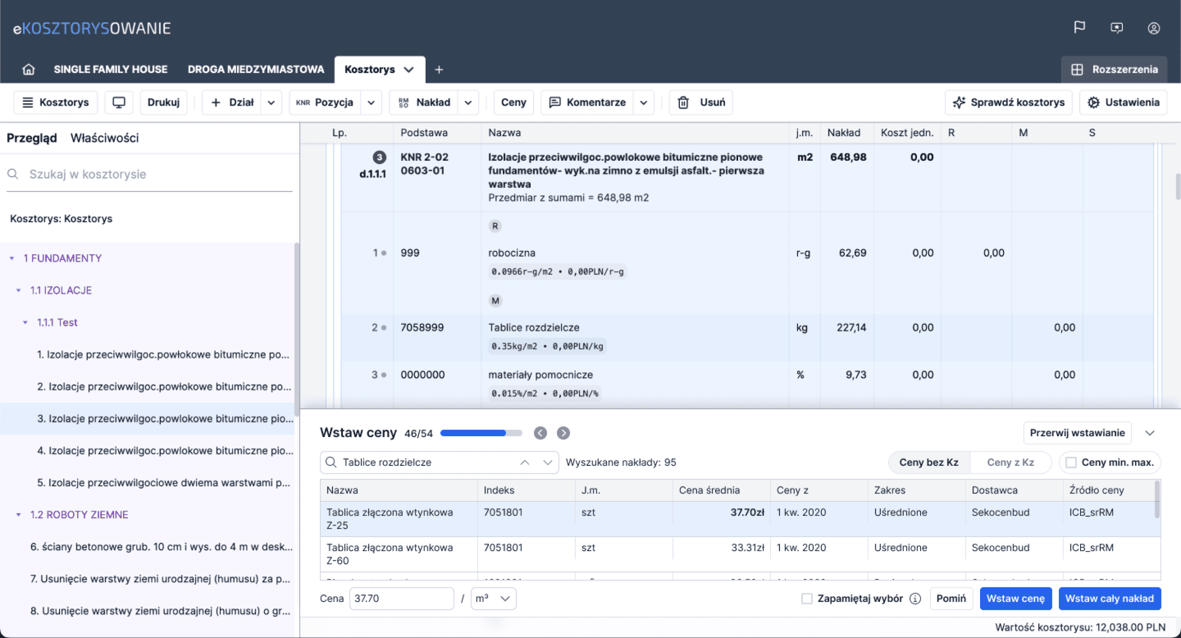Image resolution: width=1181 pixels, height=638 pixels.
Task: Click the Usuń trash button
Action: tap(701, 102)
